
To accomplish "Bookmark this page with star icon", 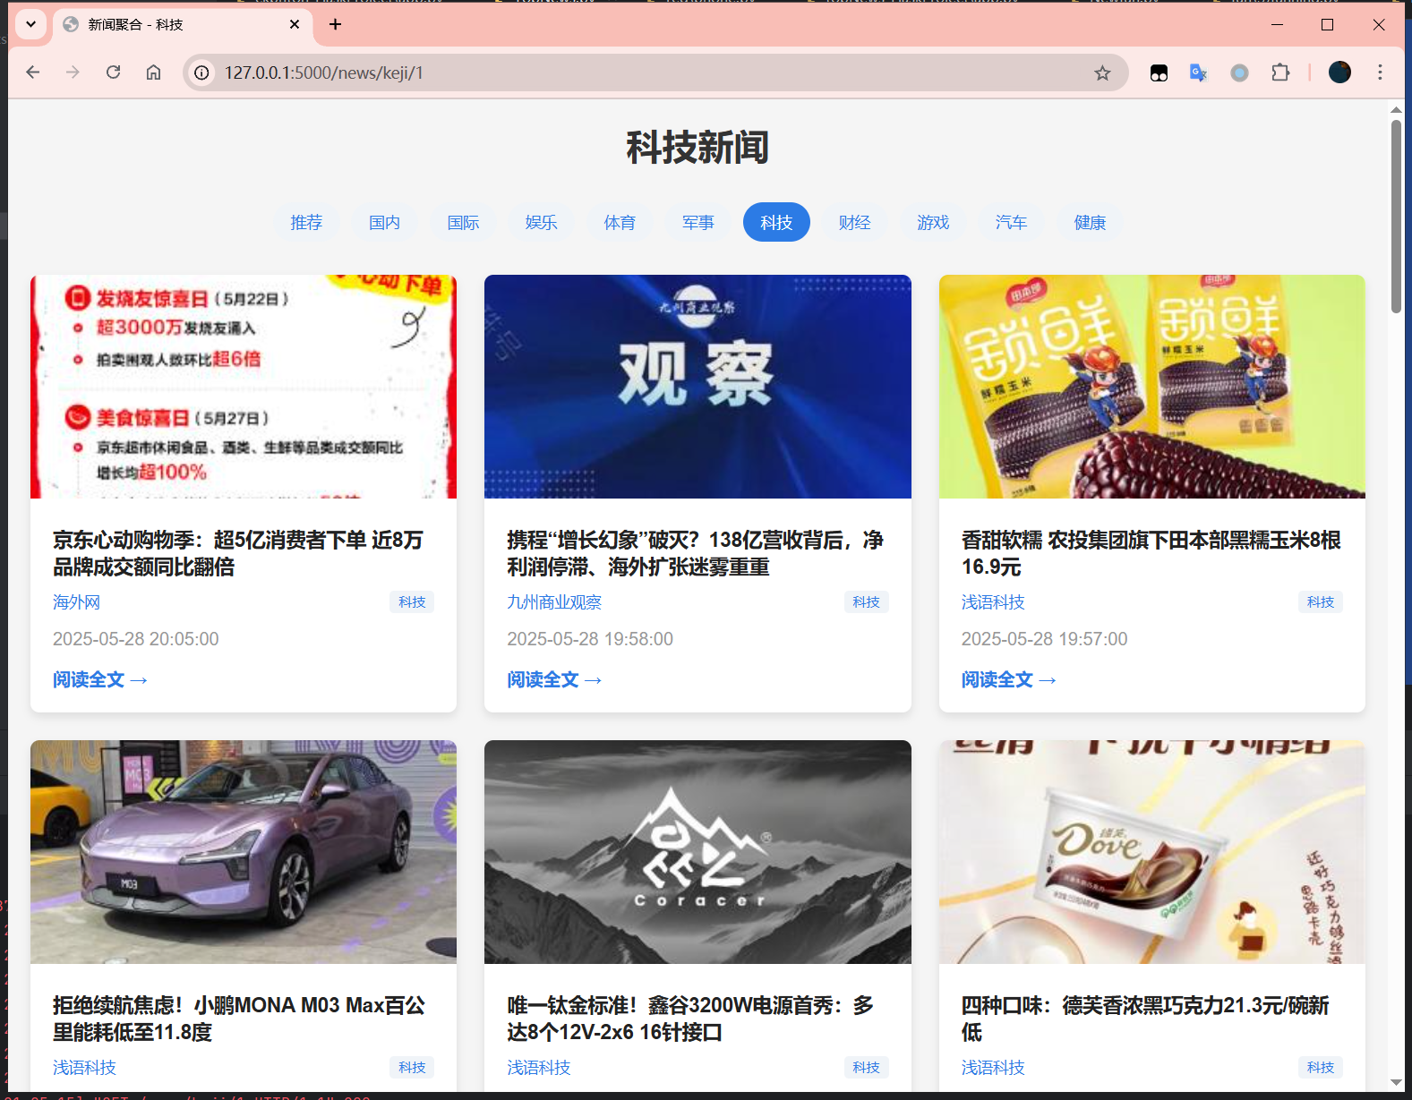I will [x=1102, y=73].
